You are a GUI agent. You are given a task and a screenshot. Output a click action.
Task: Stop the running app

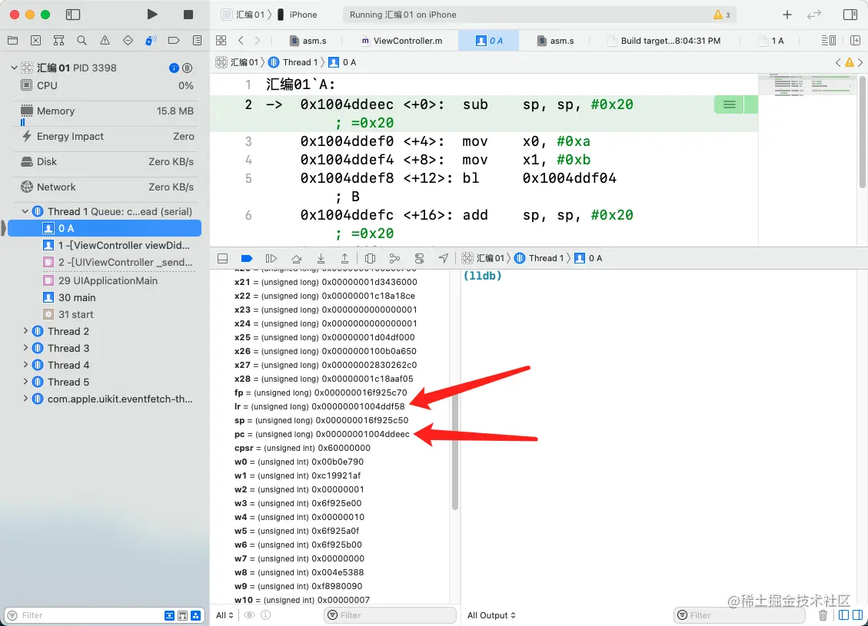pos(188,15)
